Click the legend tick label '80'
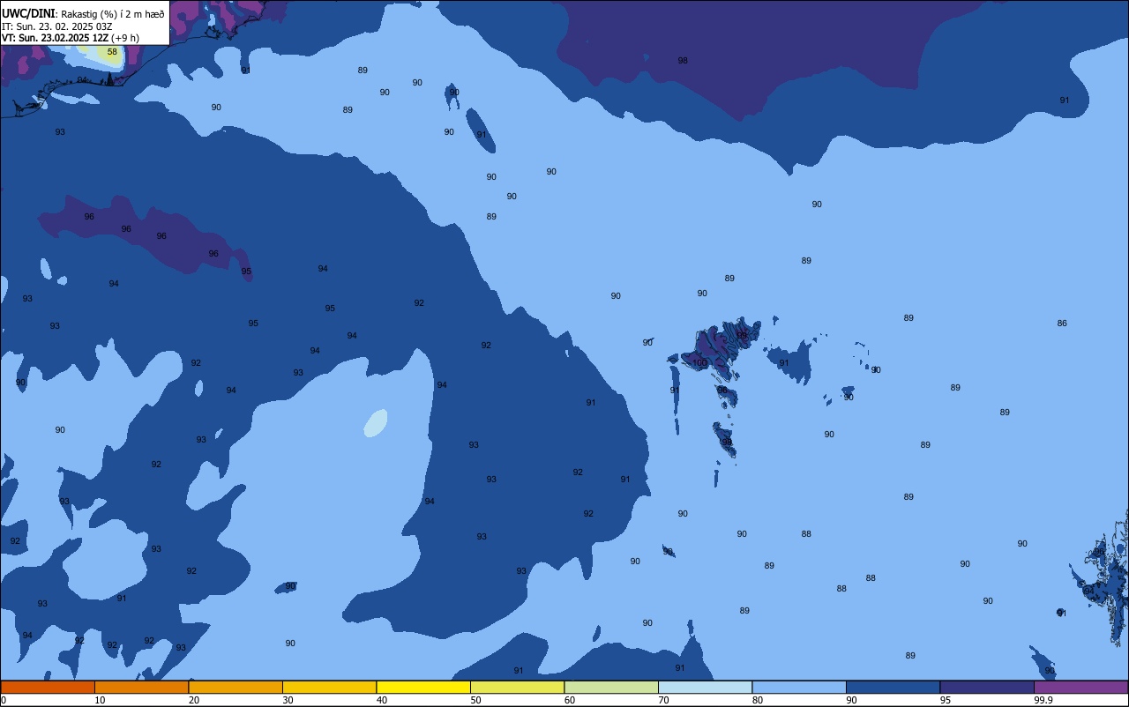 click(758, 700)
